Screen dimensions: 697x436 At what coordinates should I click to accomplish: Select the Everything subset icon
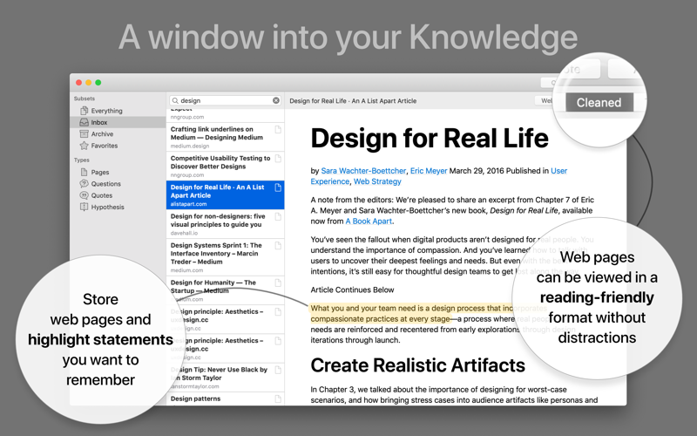tap(84, 111)
